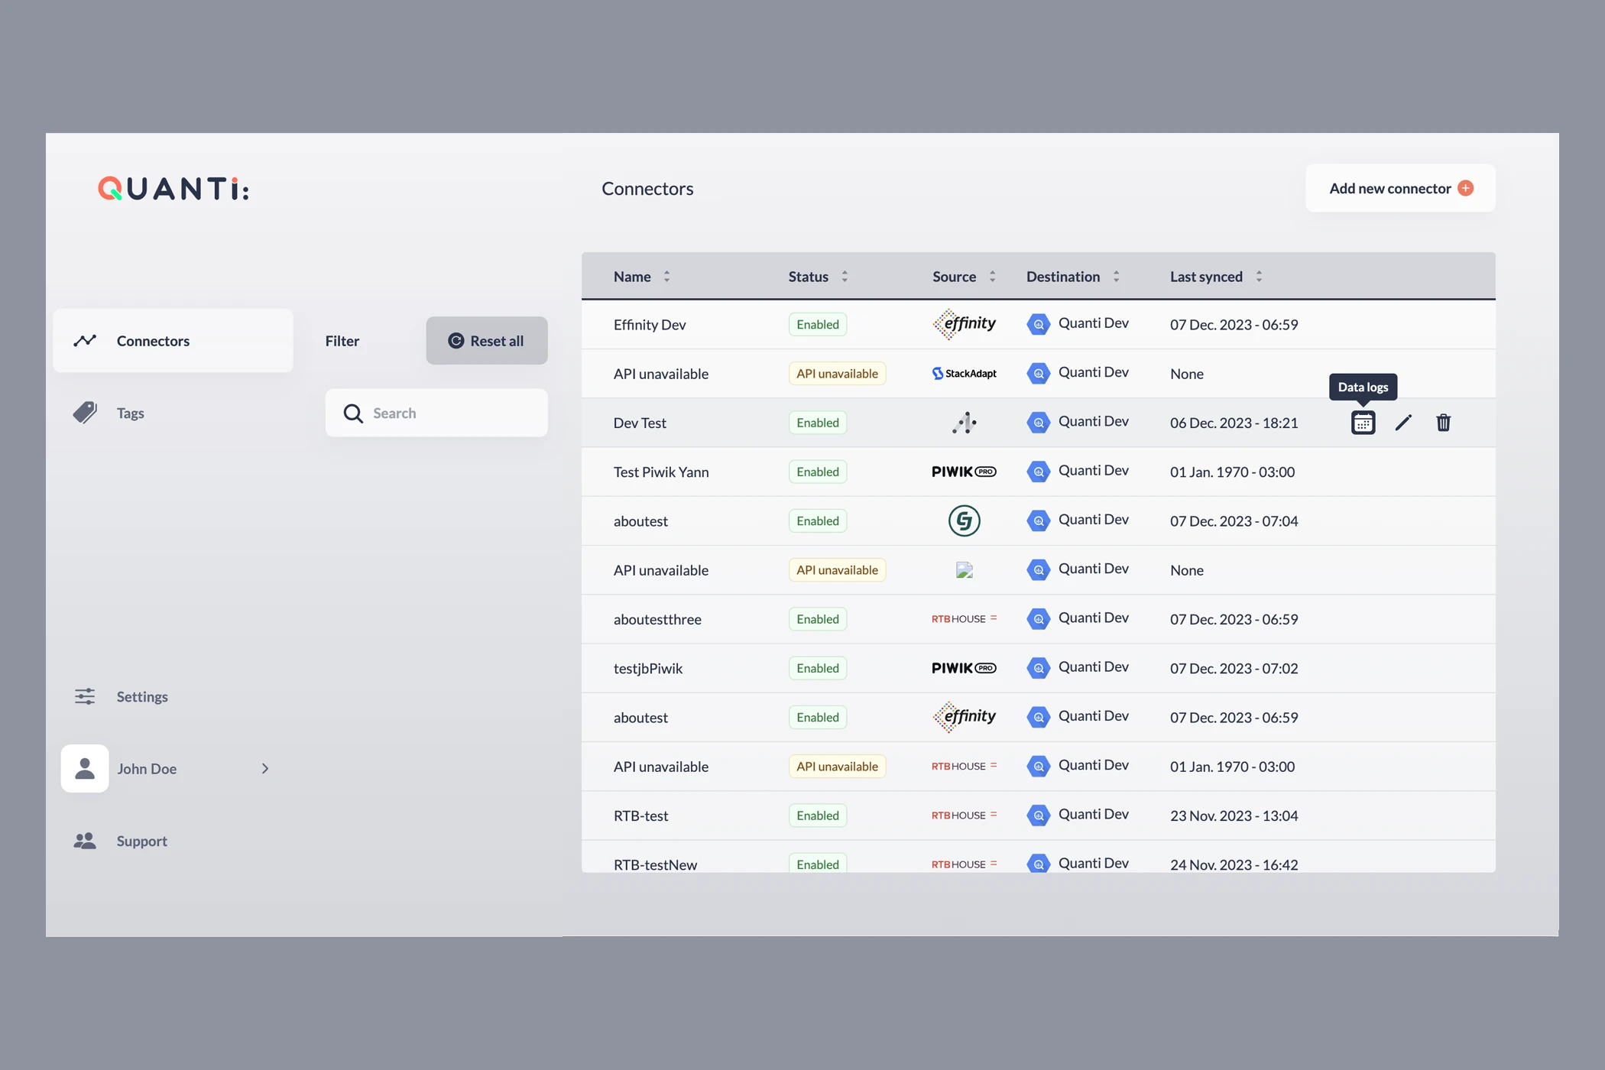The image size is (1605, 1070).
Task: Click Quanti Dev destination in RTB-test row
Action: tap(1093, 814)
